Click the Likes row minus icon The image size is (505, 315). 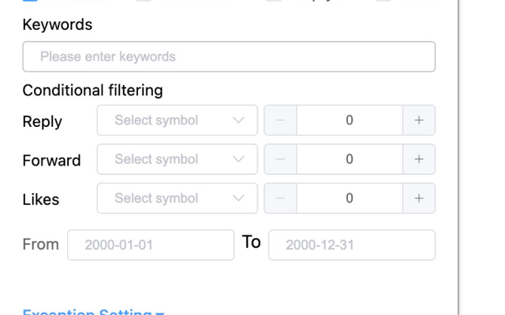[280, 198]
